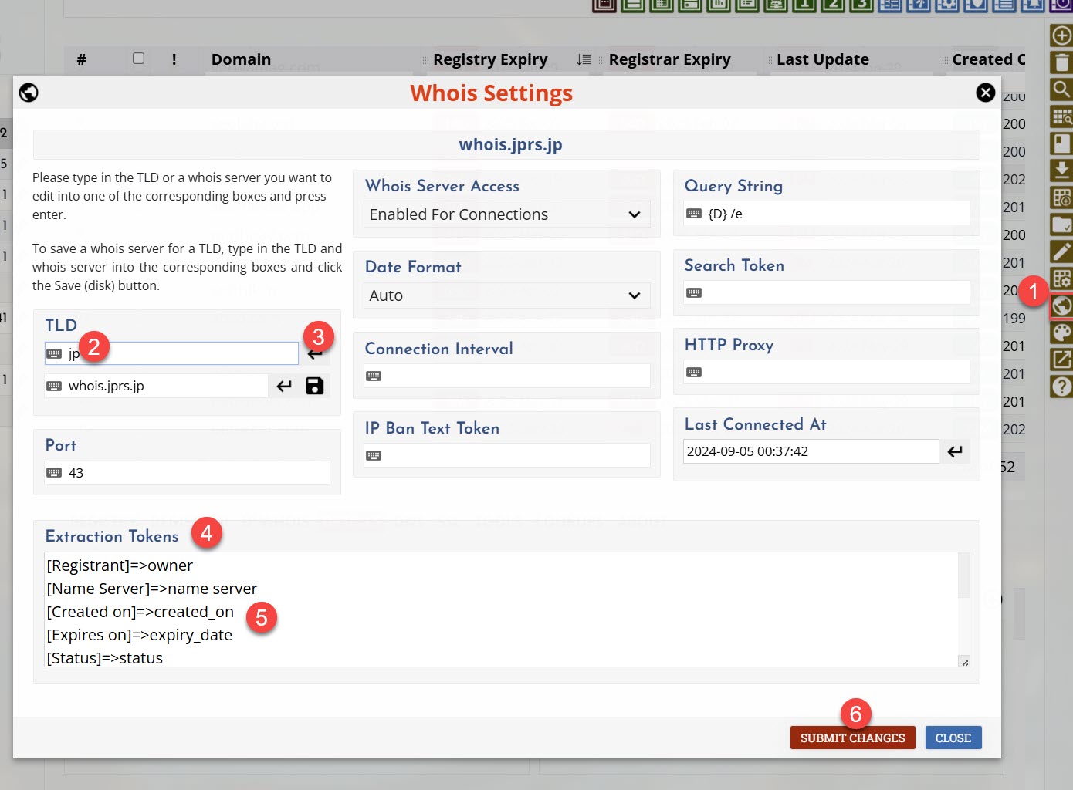Click the globe whois settings sidebar icon
Image resolution: width=1073 pixels, height=790 pixels.
(x=1061, y=306)
